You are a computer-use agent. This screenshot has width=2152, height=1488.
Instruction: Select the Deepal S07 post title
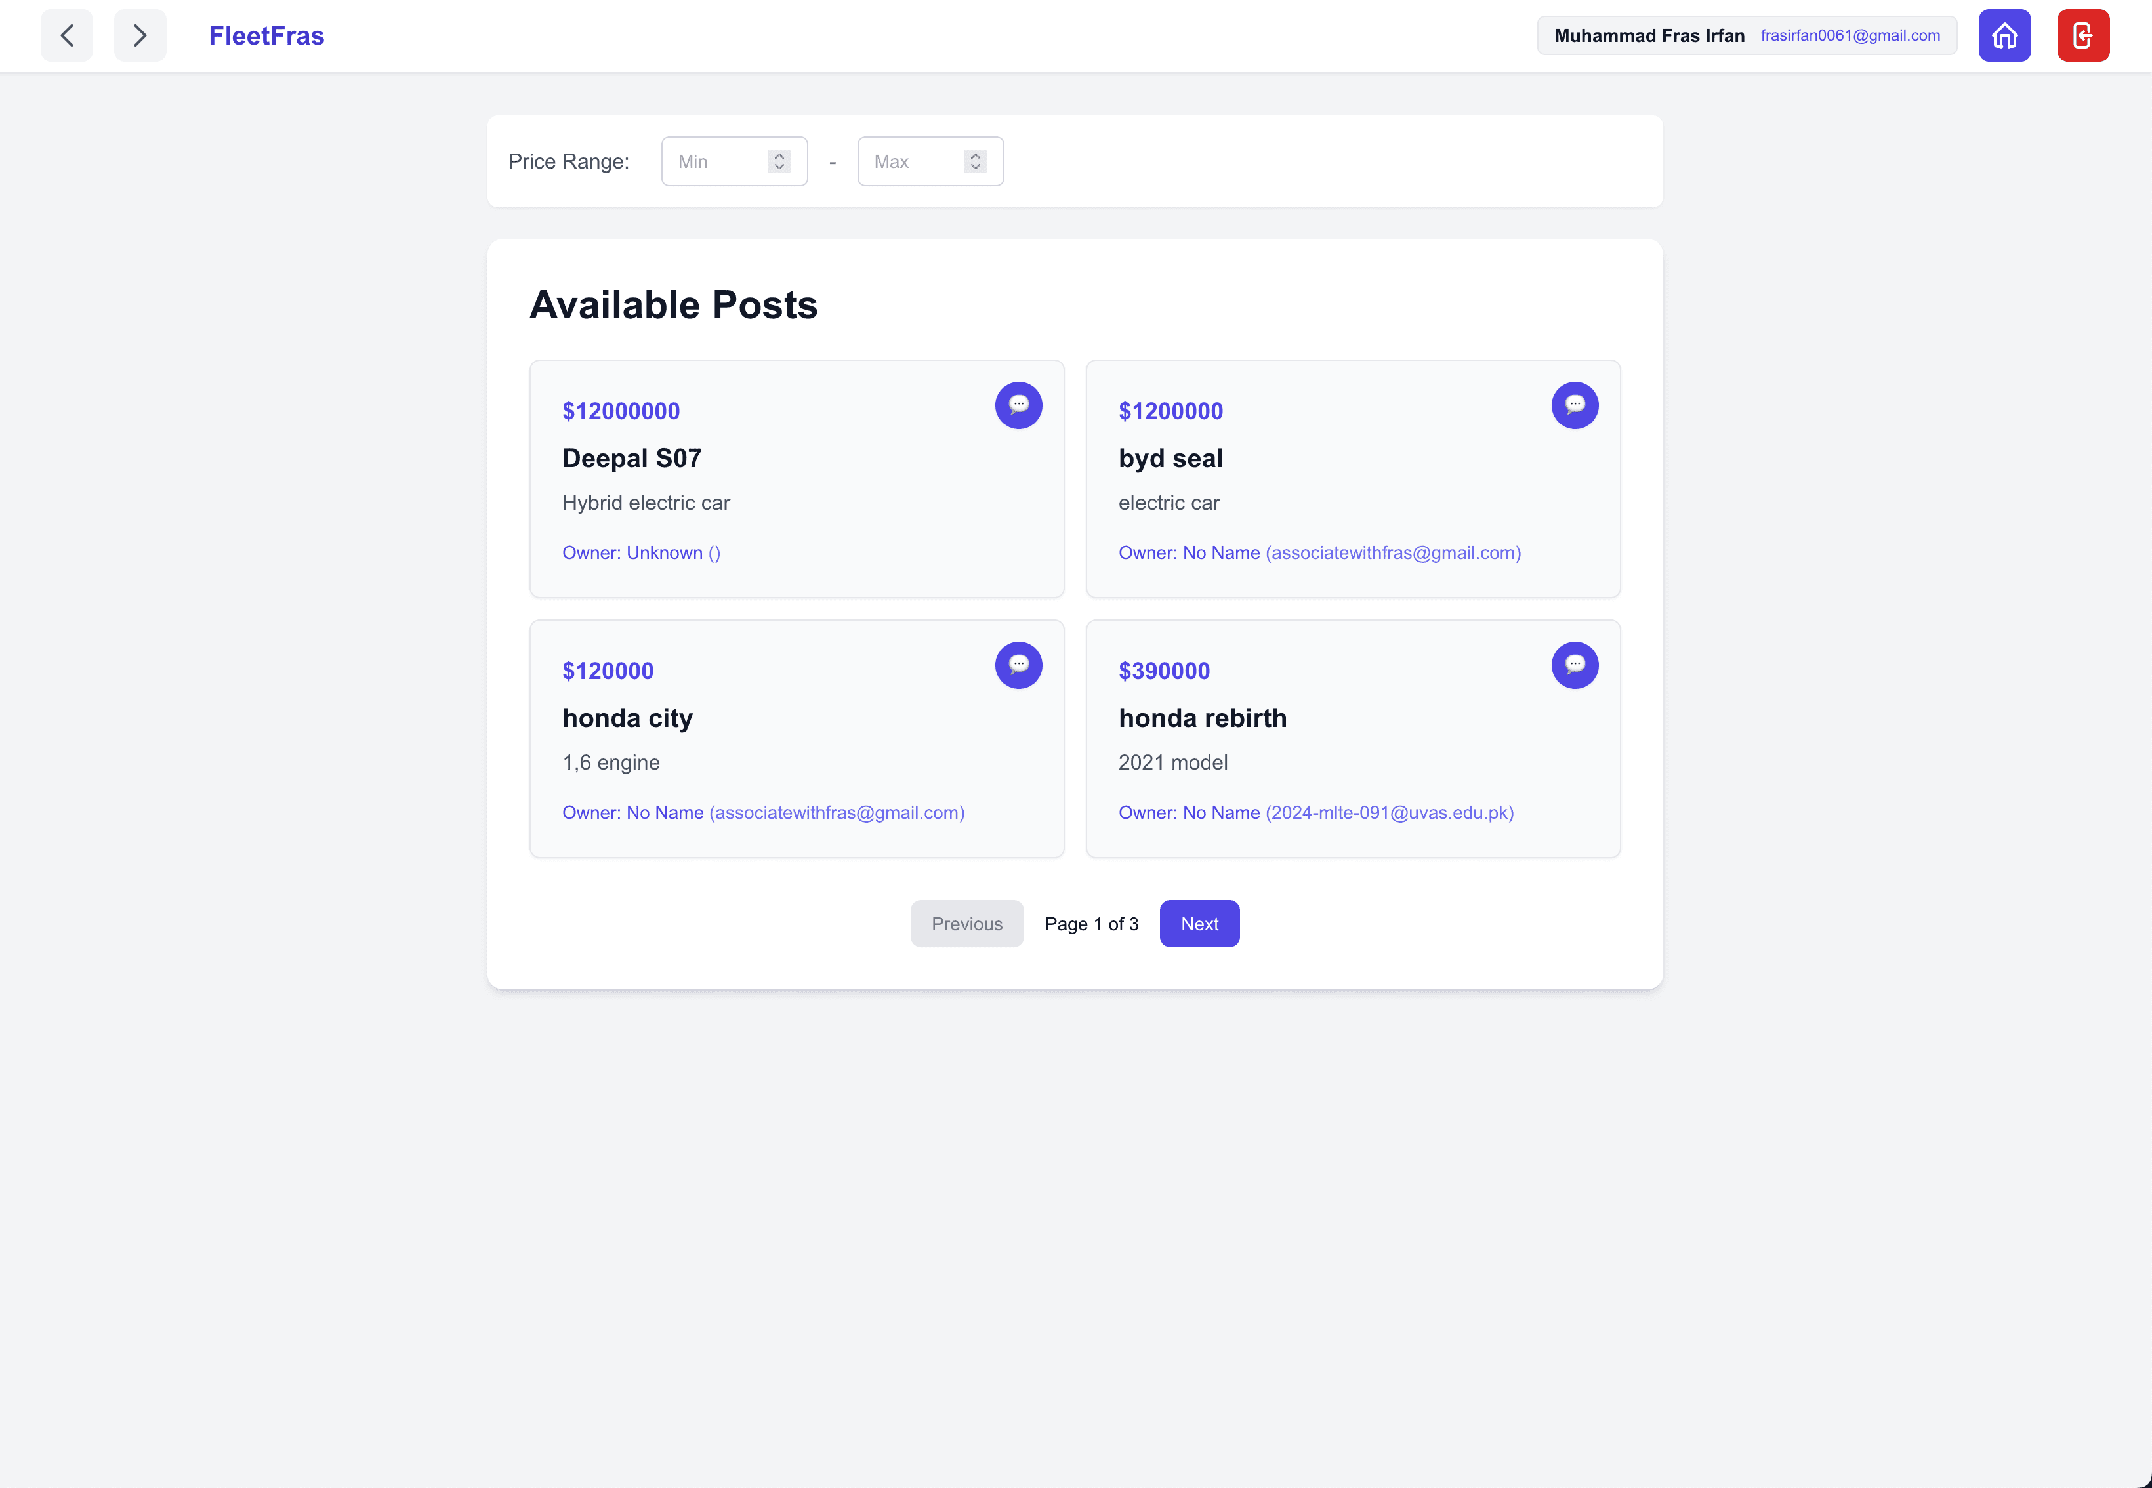[x=632, y=459]
